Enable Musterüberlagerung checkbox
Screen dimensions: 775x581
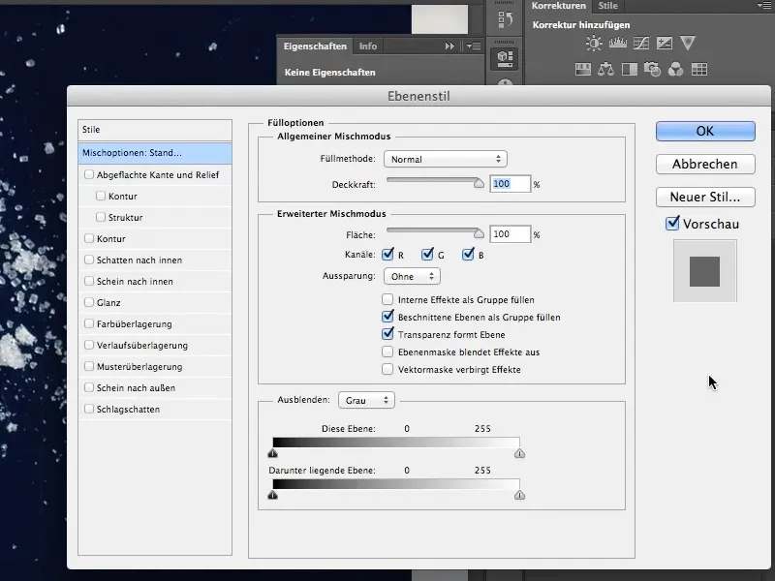pyautogui.click(x=89, y=366)
